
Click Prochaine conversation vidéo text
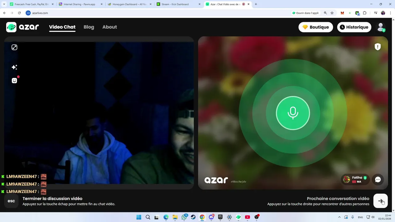pos(338,199)
